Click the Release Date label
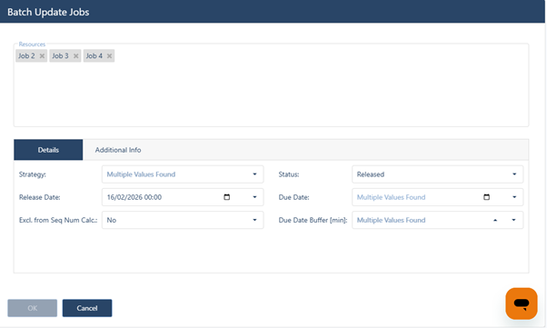Viewport: 547px width, 328px height. (x=40, y=197)
